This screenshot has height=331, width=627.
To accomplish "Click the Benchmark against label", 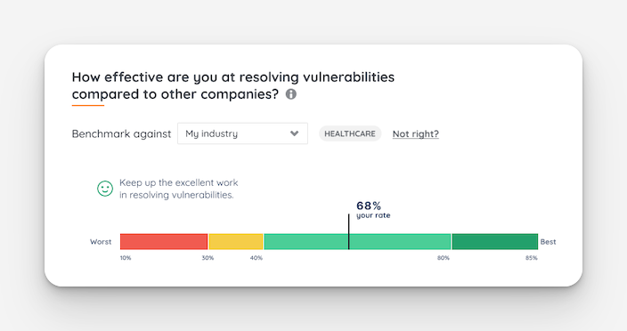I will (x=121, y=133).
